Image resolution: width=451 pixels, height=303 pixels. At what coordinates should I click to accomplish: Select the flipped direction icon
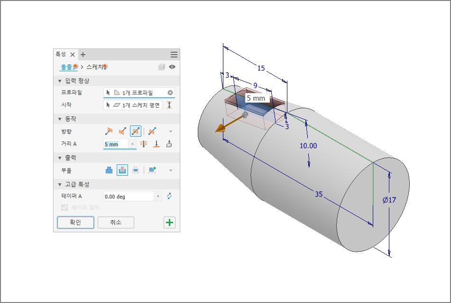(x=122, y=131)
